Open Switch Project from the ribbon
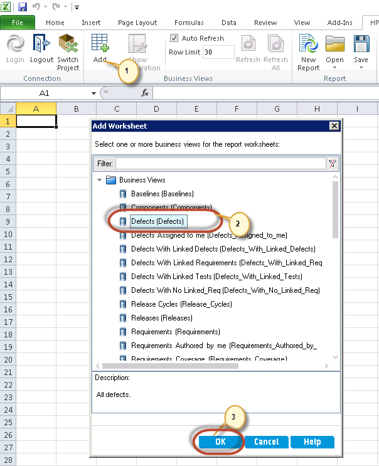 68,44
